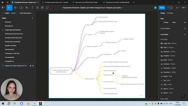188x106 pixels.
Task: Open the file title dropdown chevron
Action: click(x=122, y=8)
